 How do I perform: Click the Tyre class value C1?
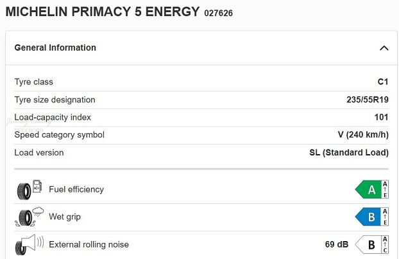[x=382, y=82]
